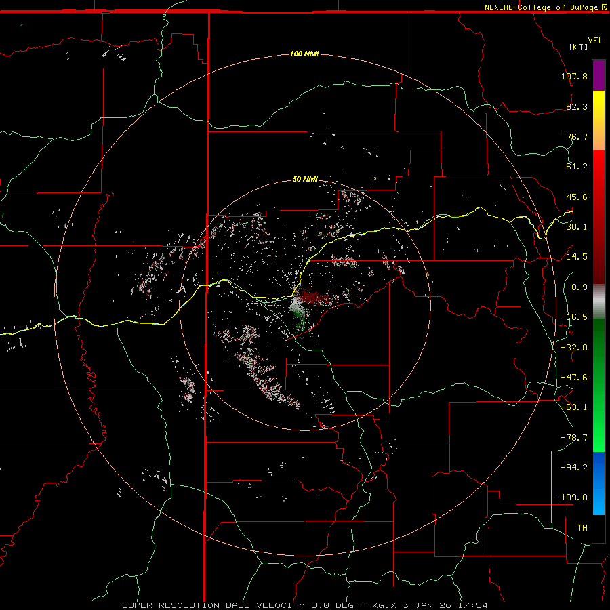Click the 107.8 legend value
This screenshot has width=610, height=610.
(574, 76)
